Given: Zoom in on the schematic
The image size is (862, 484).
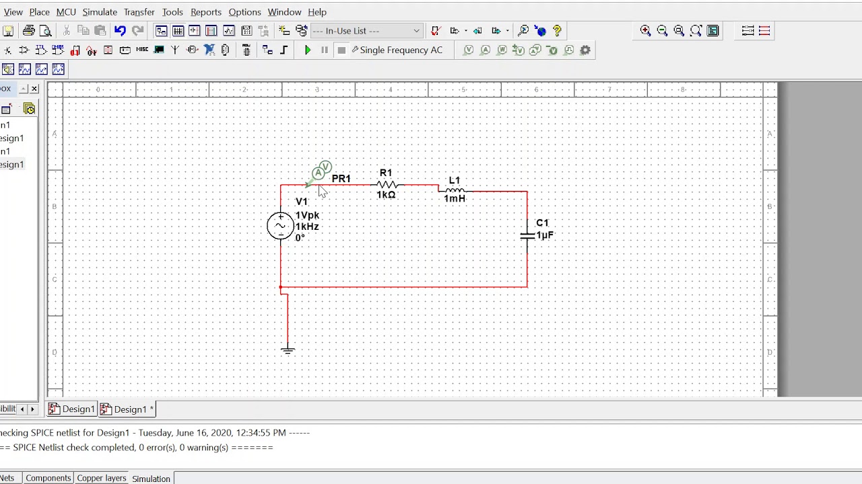Looking at the screenshot, I should 645,31.
